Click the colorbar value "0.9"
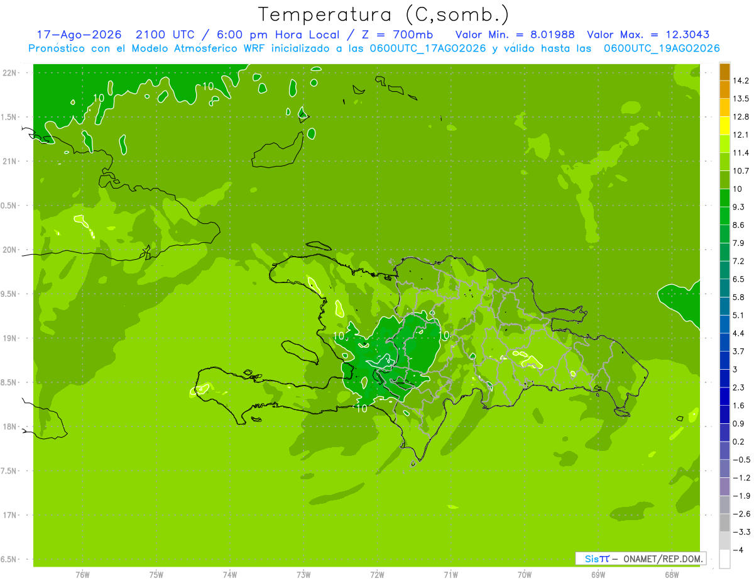 [x=740, y=423]
